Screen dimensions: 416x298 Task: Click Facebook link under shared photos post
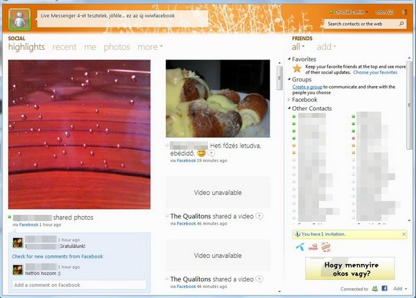click(28, 225)
